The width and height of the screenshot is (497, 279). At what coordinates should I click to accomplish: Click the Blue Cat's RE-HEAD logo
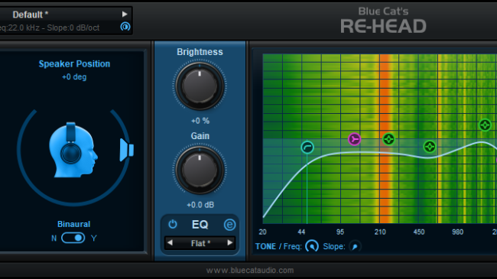[x=383, y=21]
